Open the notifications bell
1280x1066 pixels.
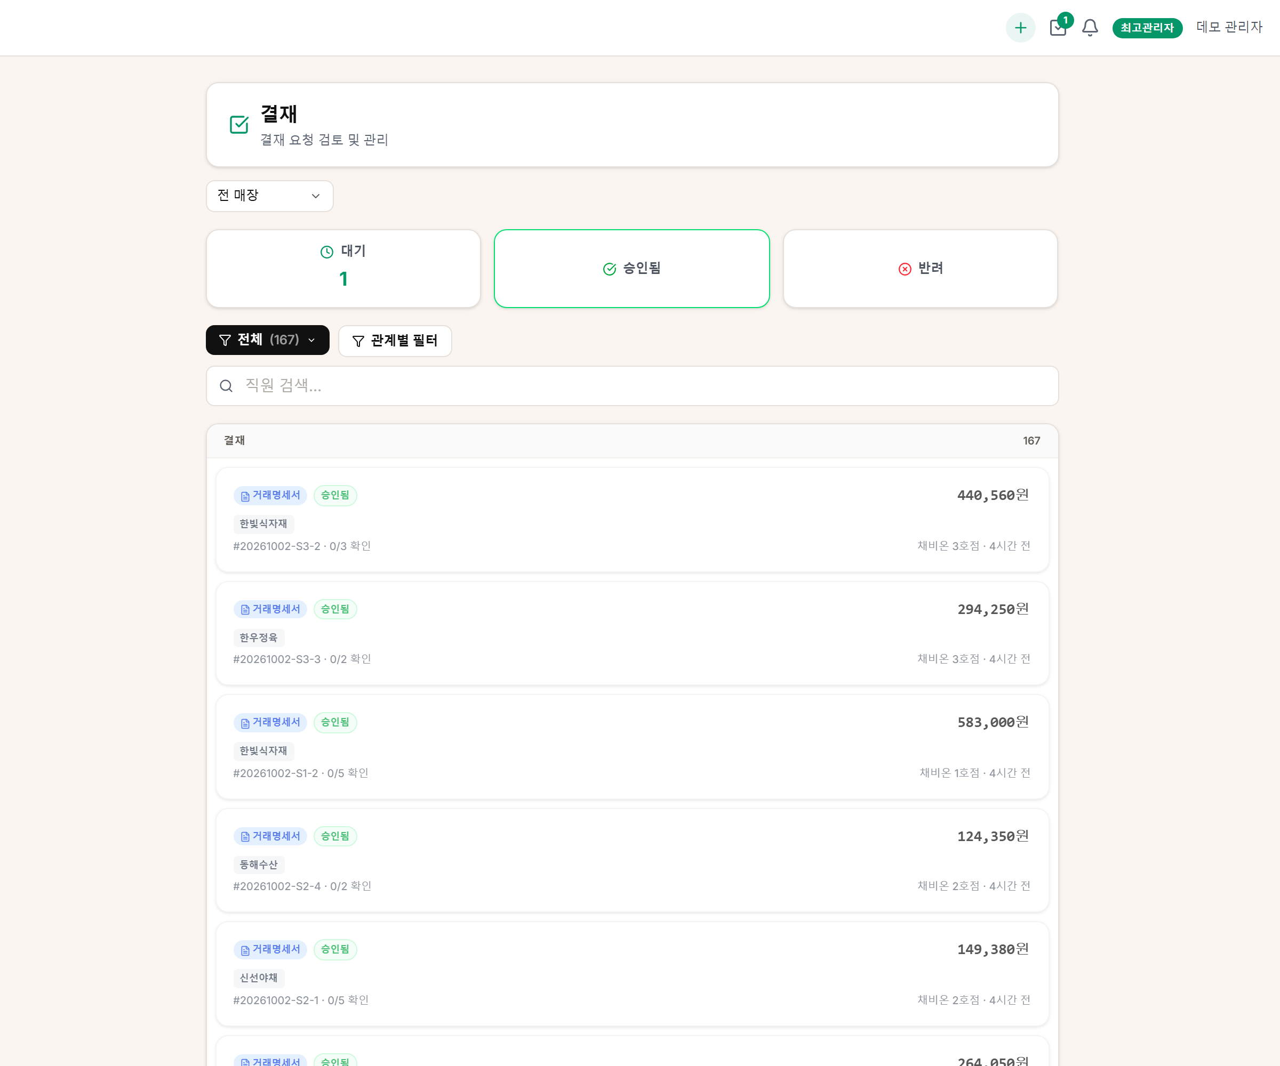pyautogui.click(x=1090, y=27)
